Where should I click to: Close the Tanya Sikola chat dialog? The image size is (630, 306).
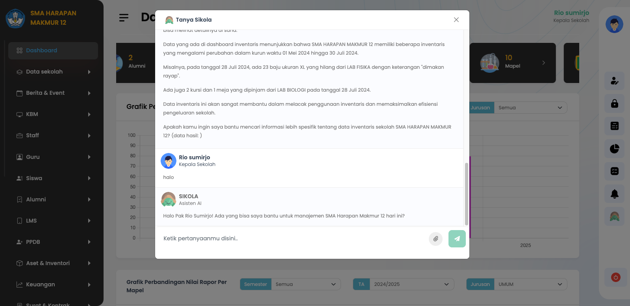click(456, 20)
